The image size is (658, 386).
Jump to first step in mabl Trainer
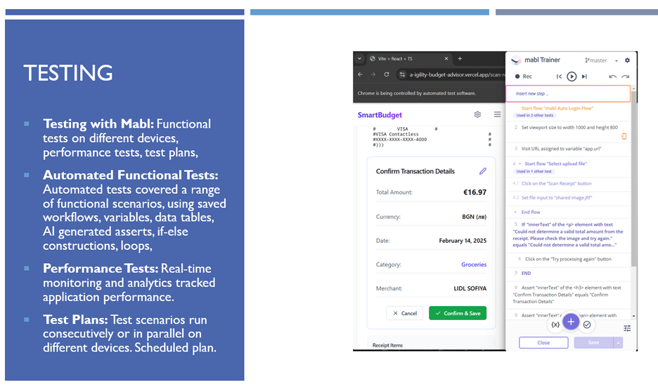[559, 76]
